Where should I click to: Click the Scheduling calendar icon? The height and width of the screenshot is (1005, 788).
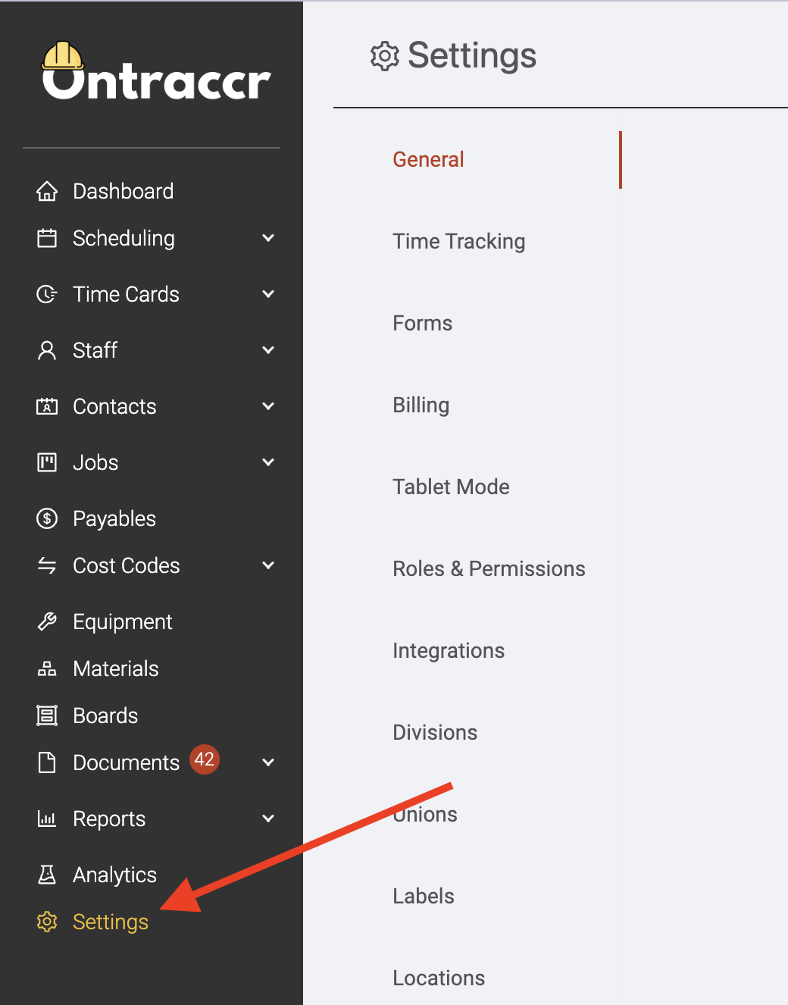47,238
